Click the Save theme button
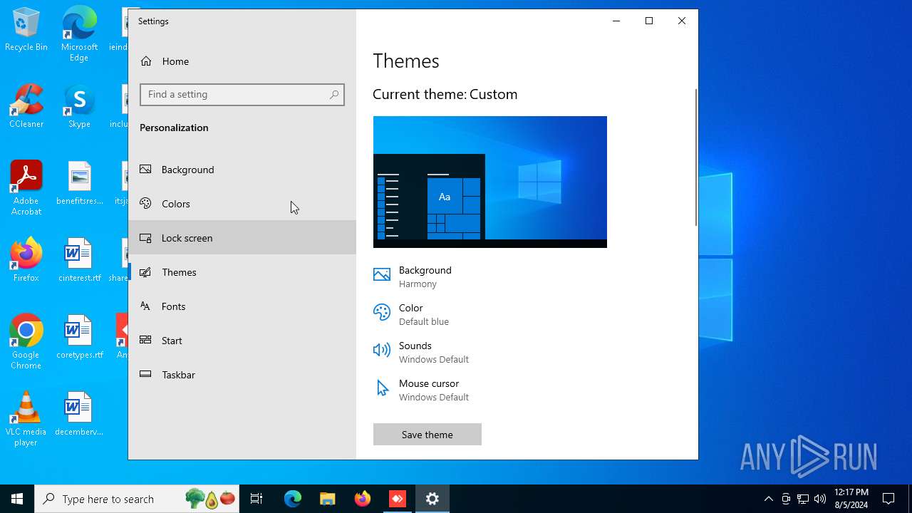 point(427,435)
